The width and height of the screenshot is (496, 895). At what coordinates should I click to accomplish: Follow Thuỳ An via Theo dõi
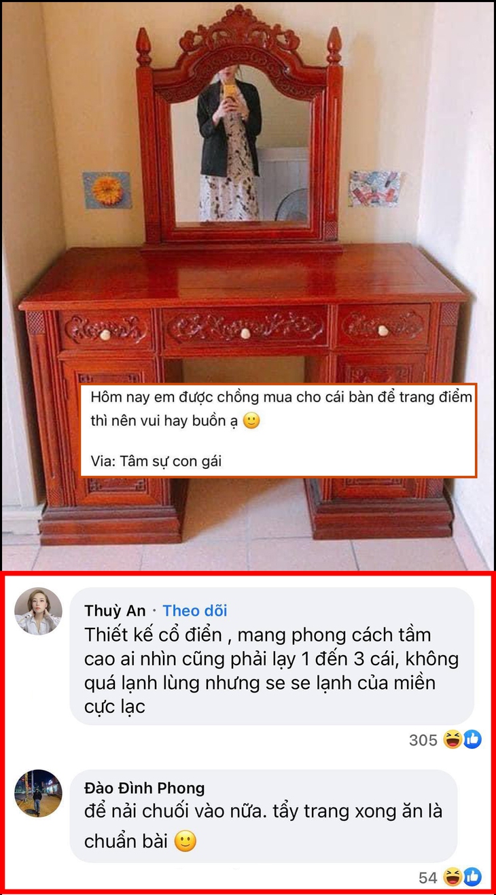tap(195, 610)
